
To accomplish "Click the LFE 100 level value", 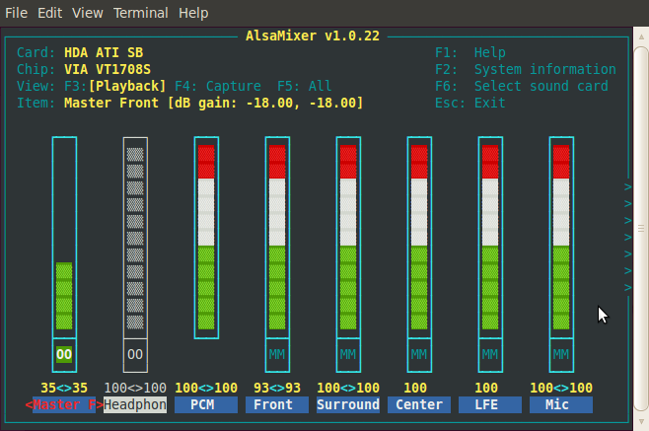I will point(486,388).
